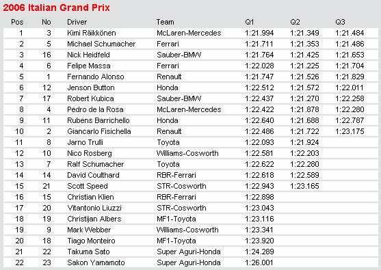Click the Q1 column header
381x270 pixels.
pyautogui.click(x=249, y=22)
